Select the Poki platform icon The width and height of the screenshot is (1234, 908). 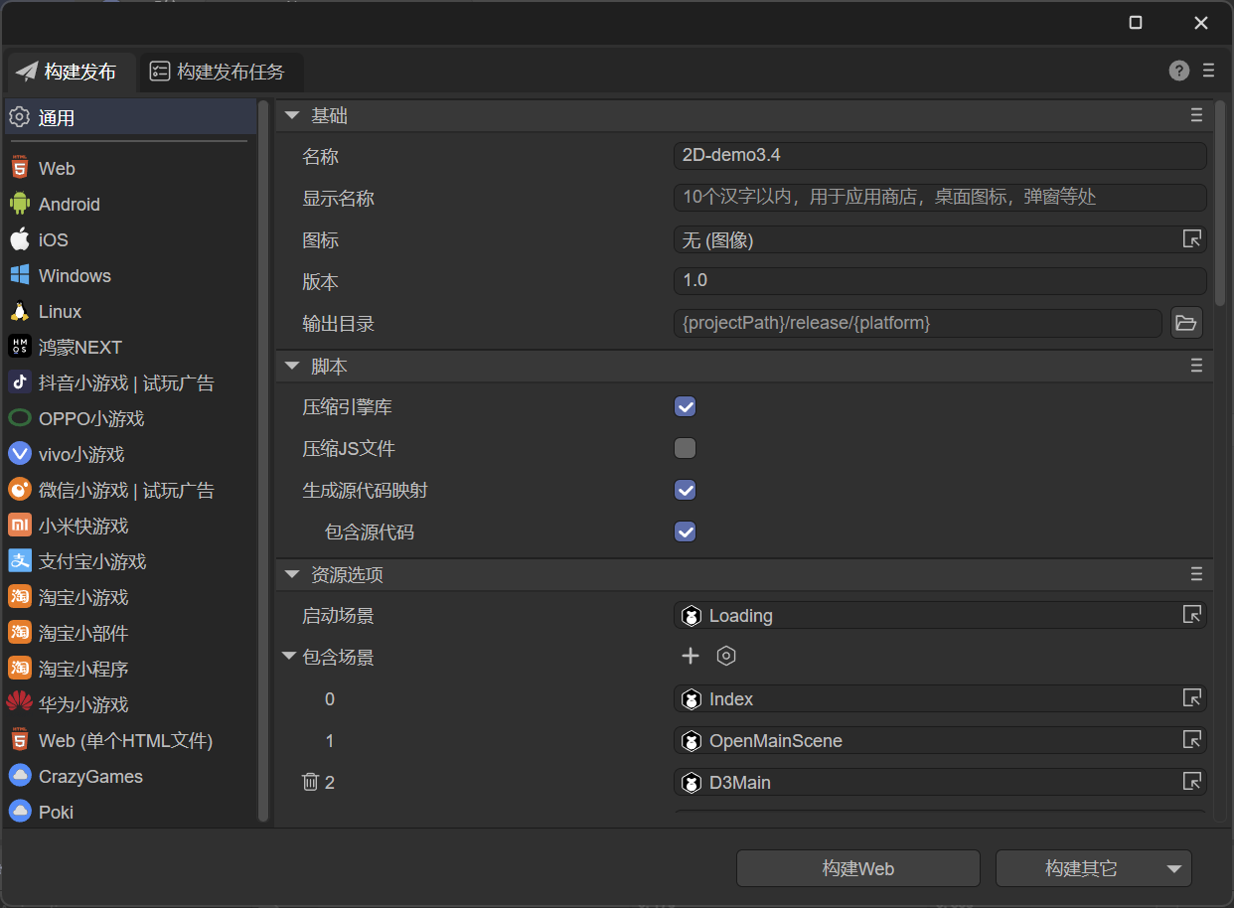(20, 812)
